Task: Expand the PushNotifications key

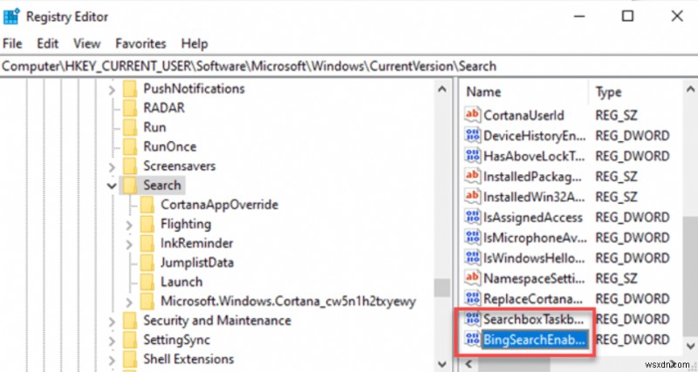Action: coord(112,91)
